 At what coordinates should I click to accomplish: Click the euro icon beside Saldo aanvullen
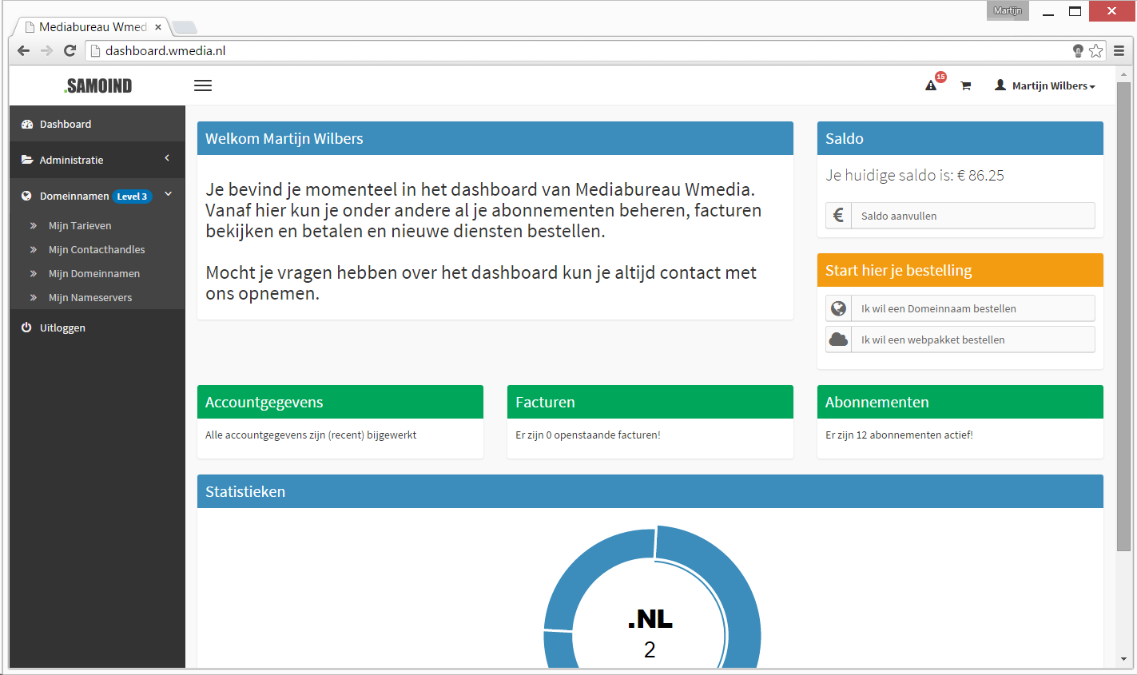pyautogui.click(x=838, y=216)
